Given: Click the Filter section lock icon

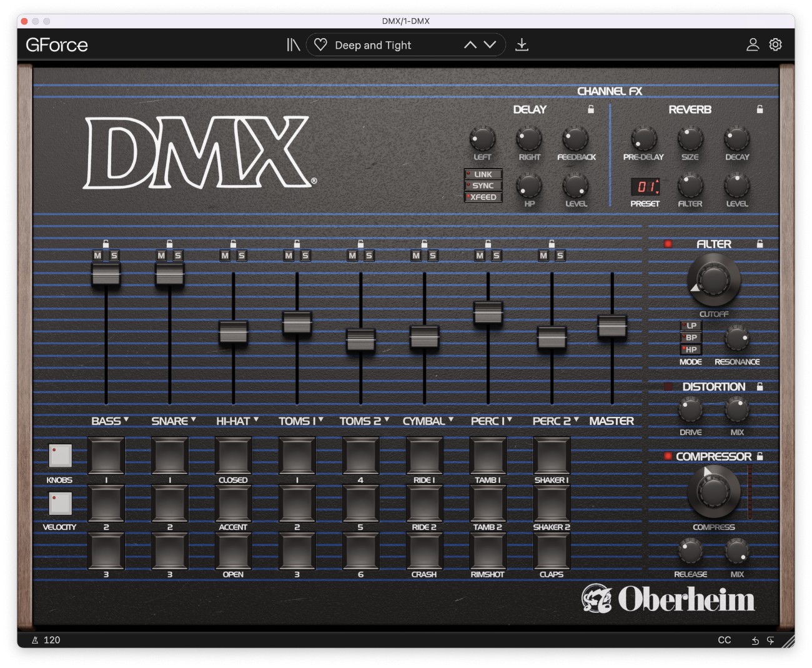Looking at the screenshot, I should click(x=760, y=244).
